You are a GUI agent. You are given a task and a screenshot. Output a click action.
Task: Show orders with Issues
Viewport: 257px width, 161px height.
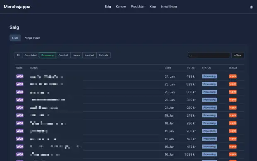pos(76,55)
